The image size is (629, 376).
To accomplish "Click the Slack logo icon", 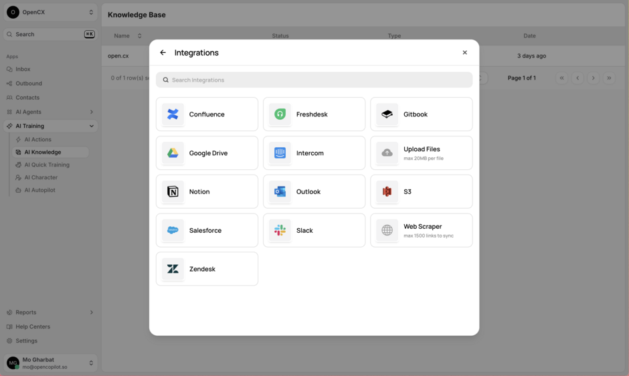I will (x=280, y=230).
